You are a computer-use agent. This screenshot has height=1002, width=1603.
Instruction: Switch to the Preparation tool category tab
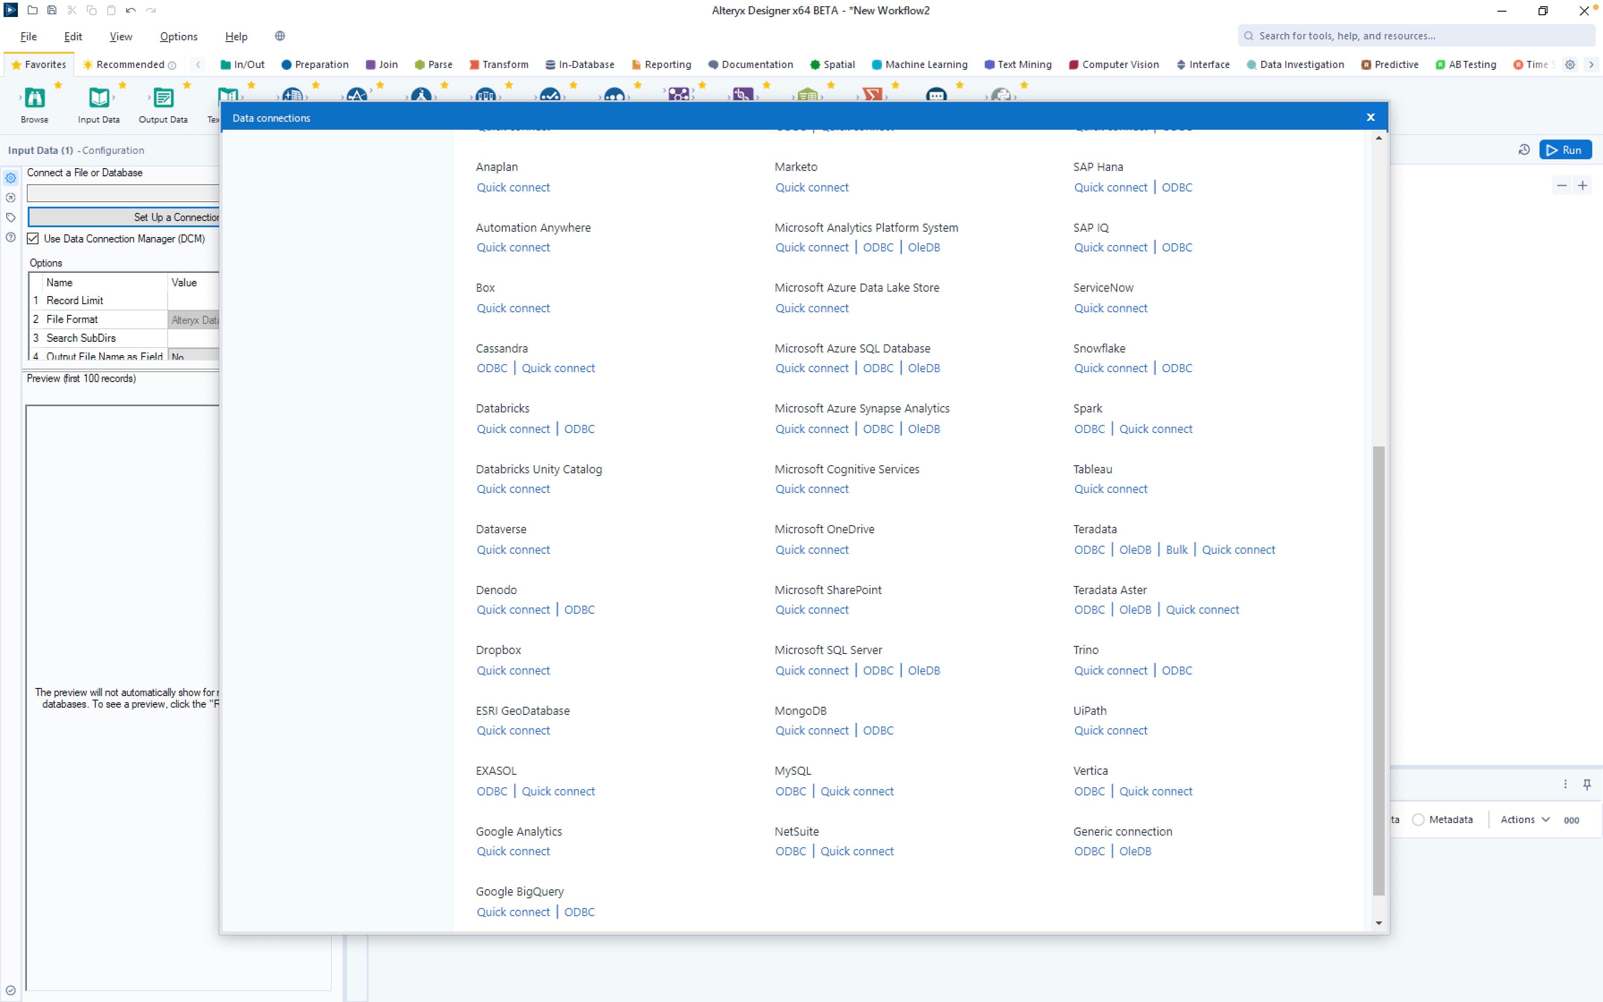315,64
